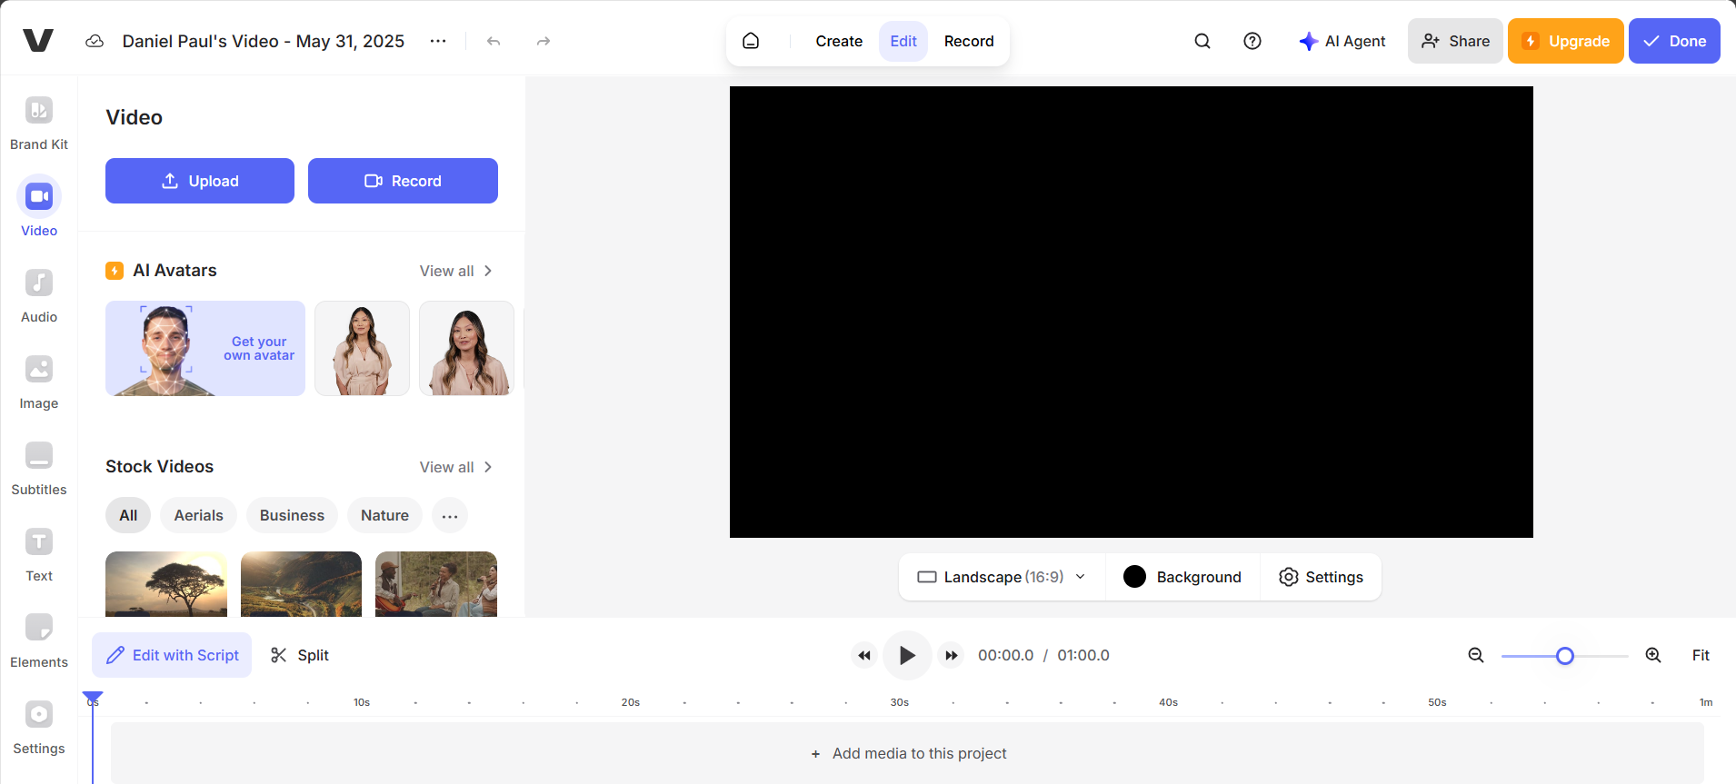Open the Text sidebar panel
Image resolution: width=1736 pixels, height=784 pixels.
pyautogui.click(x=39, y=555)
